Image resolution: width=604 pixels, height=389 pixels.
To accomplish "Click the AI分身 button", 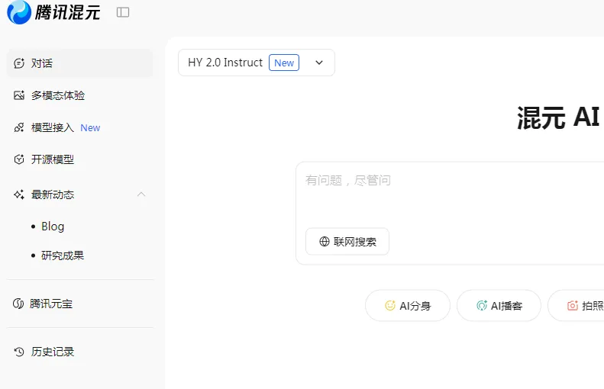I will 408,306.
